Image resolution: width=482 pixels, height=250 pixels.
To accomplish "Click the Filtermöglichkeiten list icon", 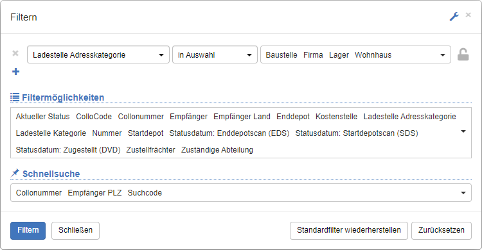I will tap(15, 97).
